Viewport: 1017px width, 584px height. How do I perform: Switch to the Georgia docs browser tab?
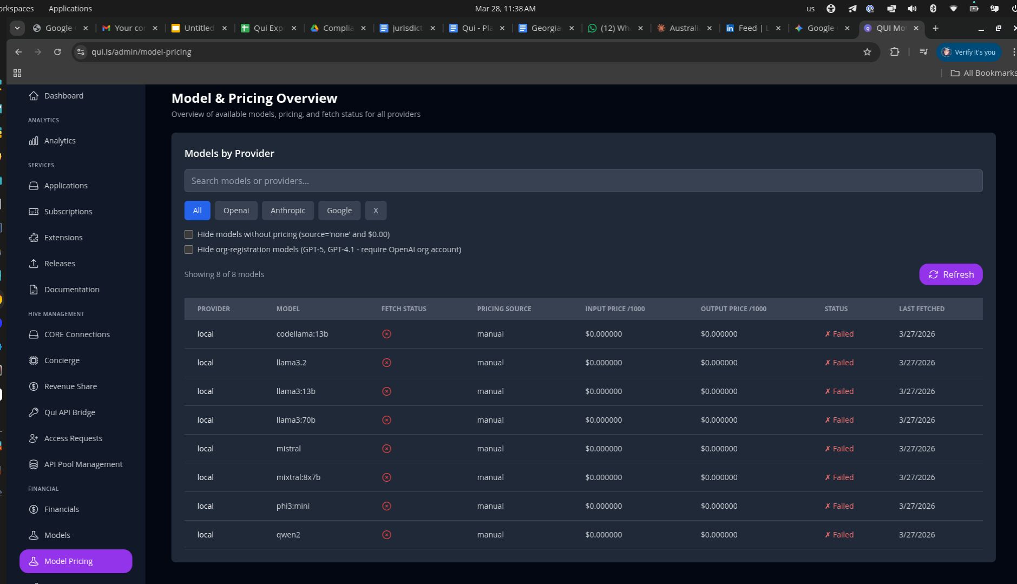(x=545, y=28)
